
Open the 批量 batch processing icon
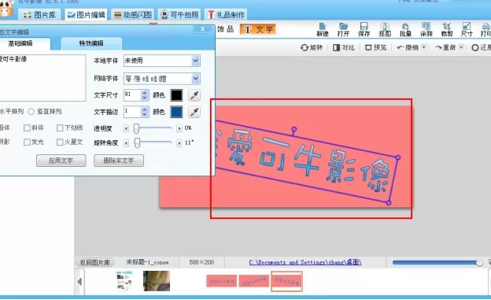[405, 29]
